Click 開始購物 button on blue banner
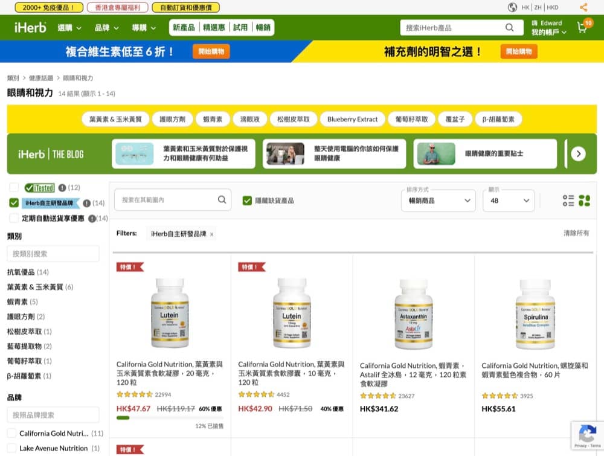Viewport: 604px width, 456px height. pos(211,51)
